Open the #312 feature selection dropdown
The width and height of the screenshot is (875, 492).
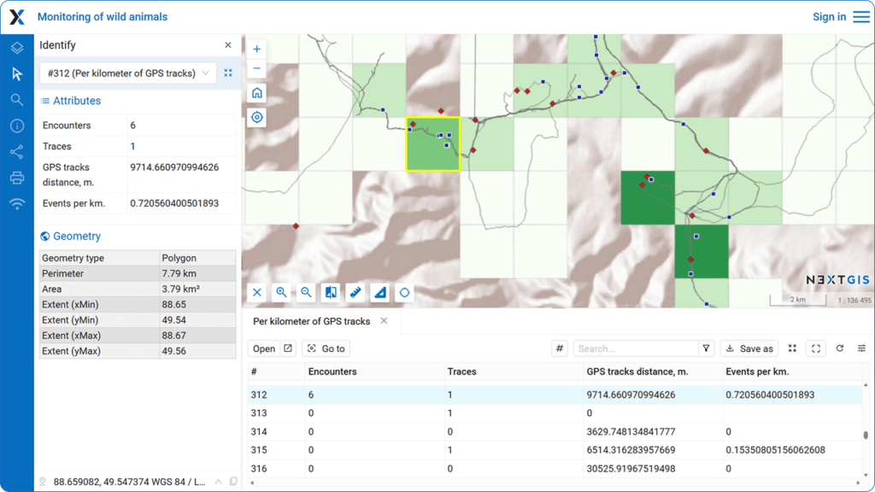click(x=126, y=73)
